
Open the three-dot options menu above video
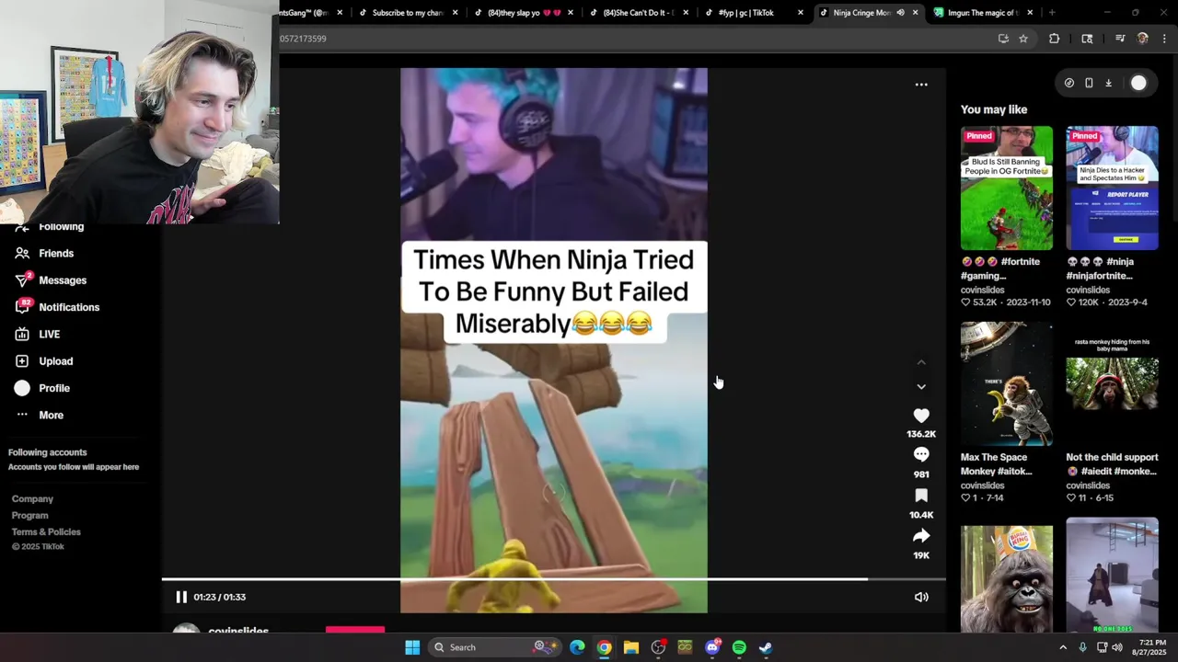pos(921,85)
